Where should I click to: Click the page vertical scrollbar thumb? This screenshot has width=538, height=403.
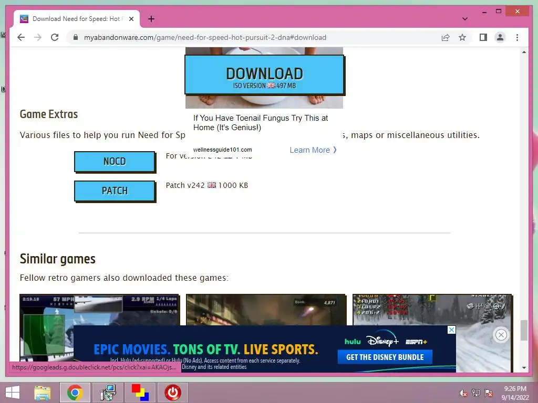pyautogui.click(x=524, y=331)
